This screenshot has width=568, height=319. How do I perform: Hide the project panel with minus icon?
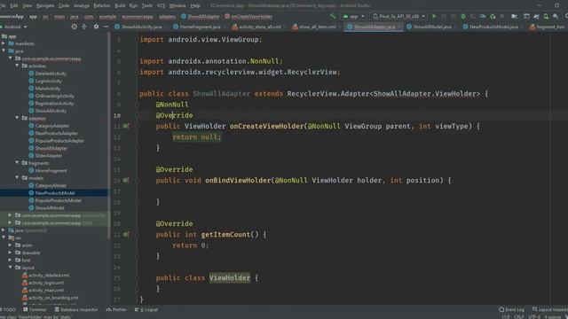tap(106, 27)
